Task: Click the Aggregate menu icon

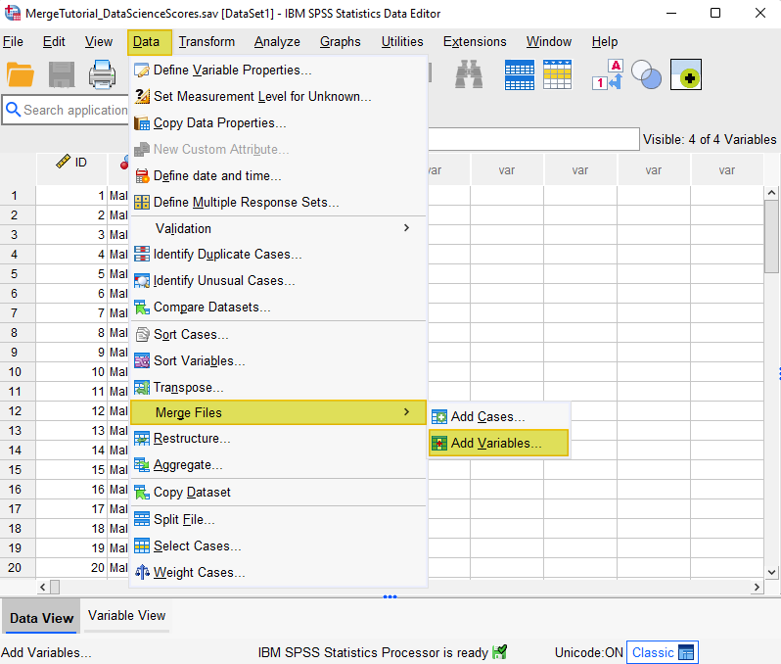Action: (142, 465)
